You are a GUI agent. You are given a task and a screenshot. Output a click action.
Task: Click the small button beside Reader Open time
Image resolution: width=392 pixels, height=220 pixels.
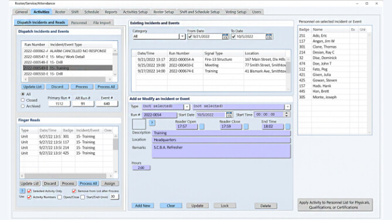tap(202, 126)
